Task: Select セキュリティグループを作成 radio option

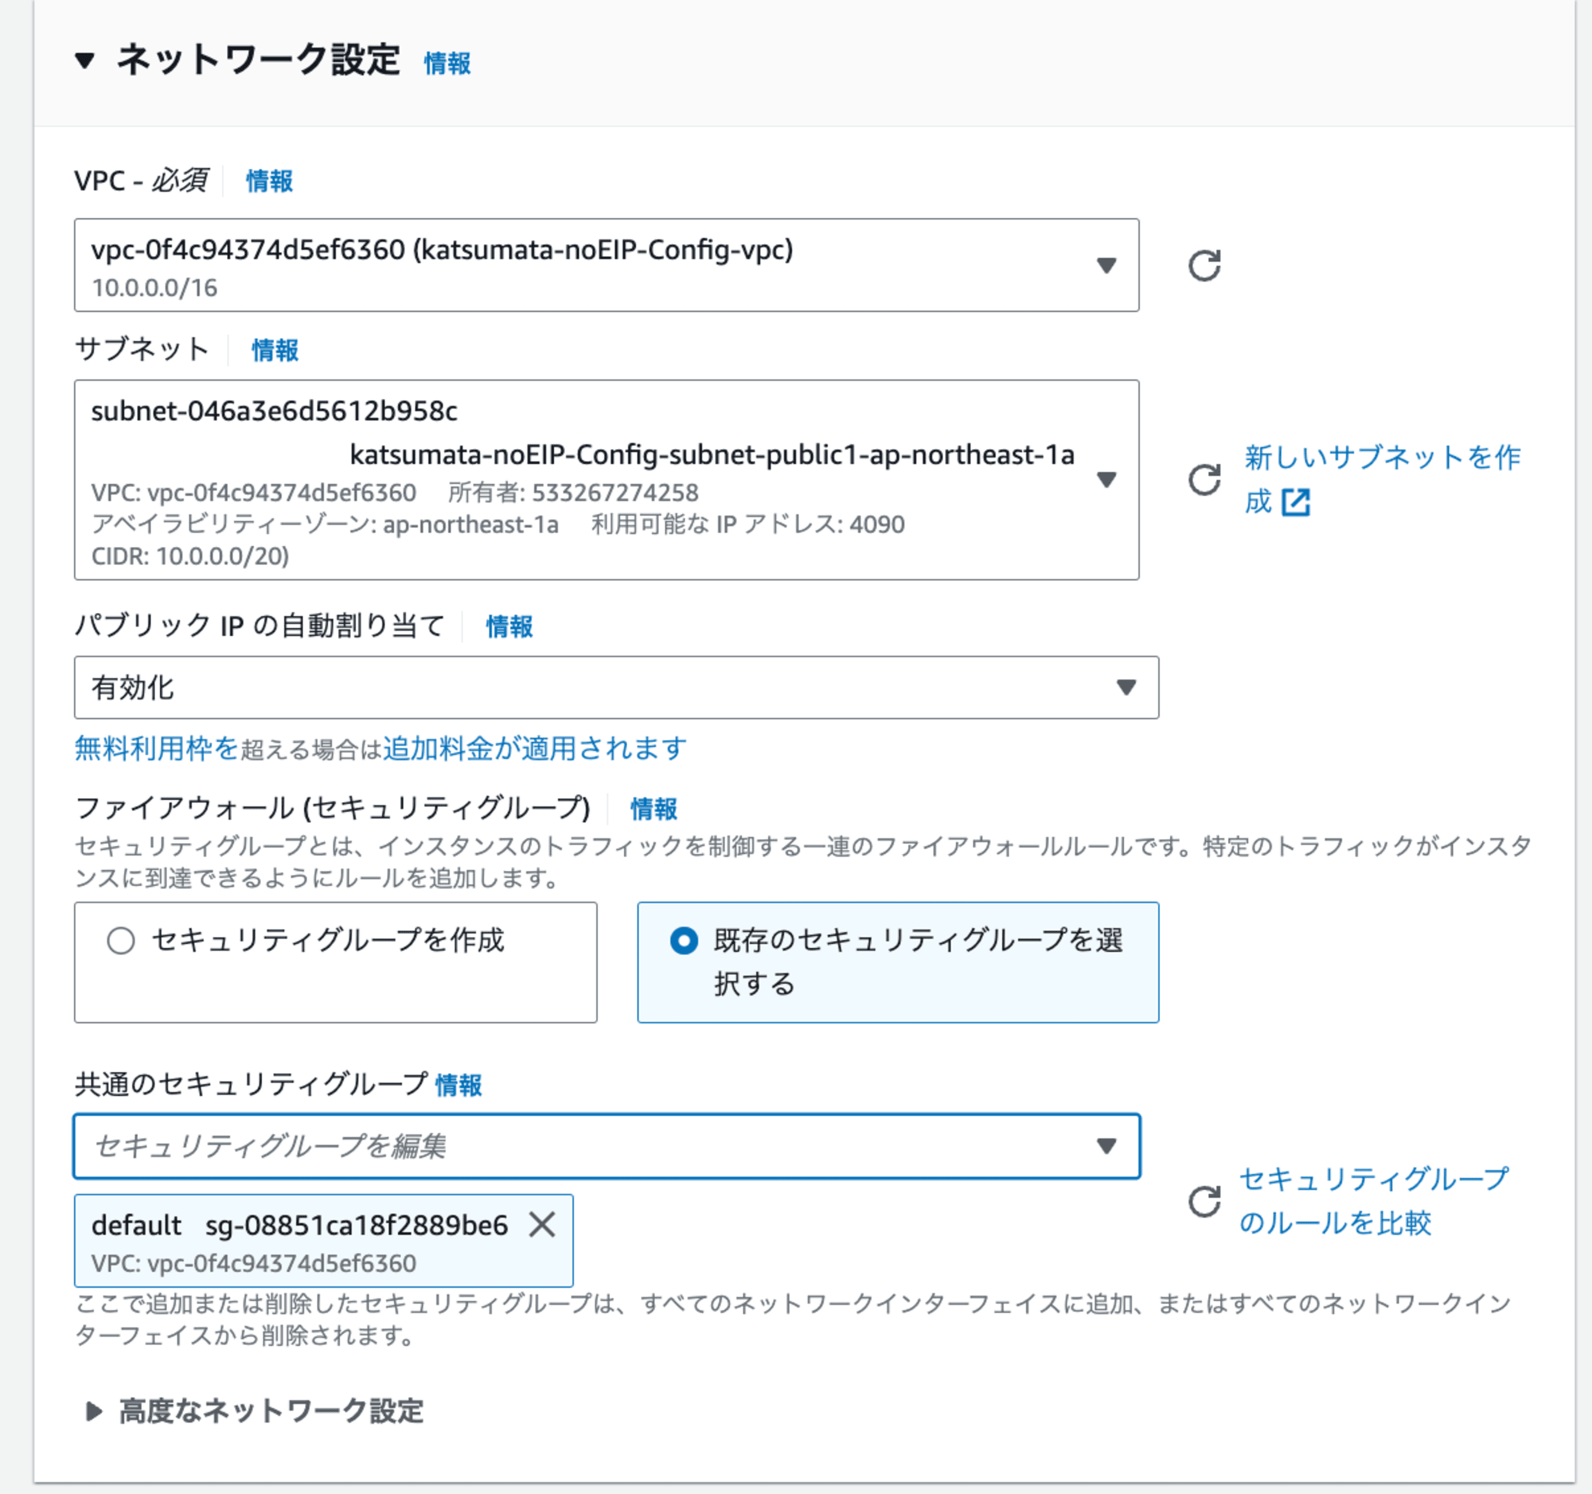Action: pos(121,940)
